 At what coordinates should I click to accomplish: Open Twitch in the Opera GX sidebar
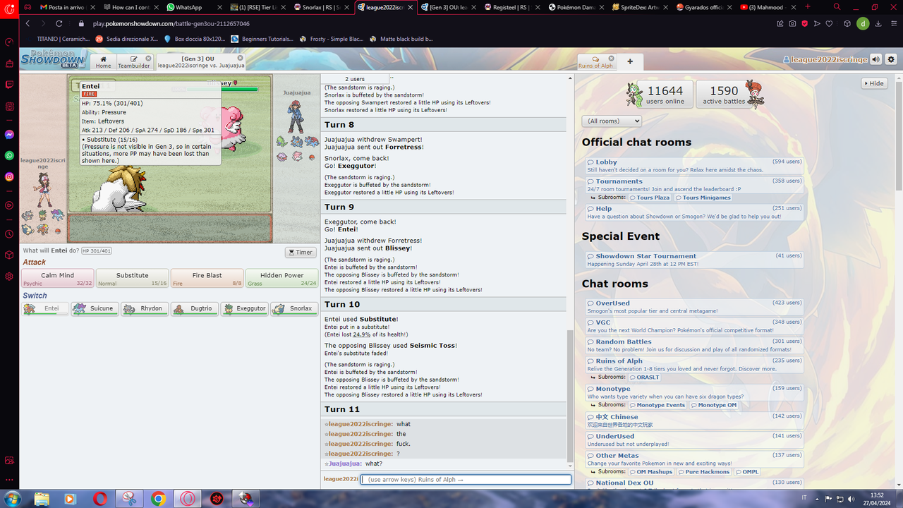9,85
